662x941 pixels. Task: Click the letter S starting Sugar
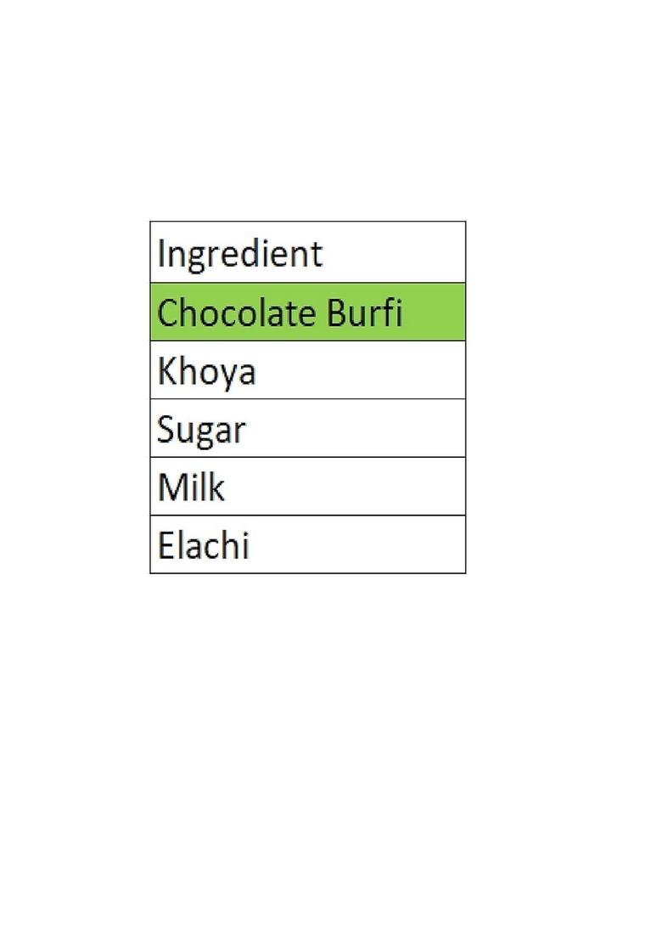click(166, 430)
